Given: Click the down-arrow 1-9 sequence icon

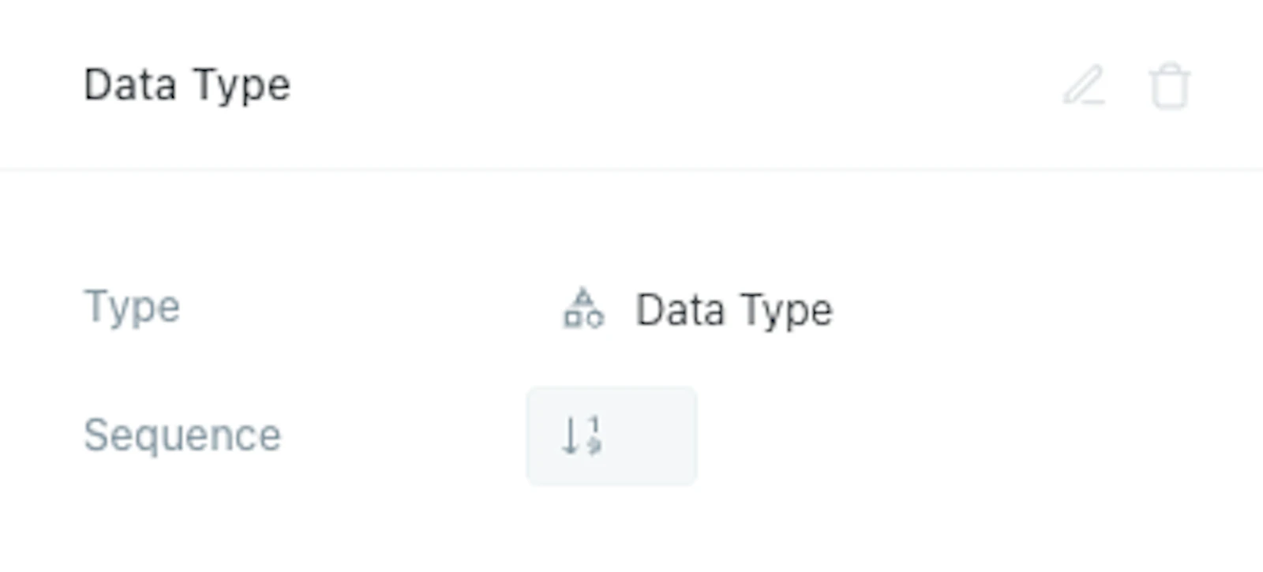Looking at the screenshot, I should coord(582,436).
